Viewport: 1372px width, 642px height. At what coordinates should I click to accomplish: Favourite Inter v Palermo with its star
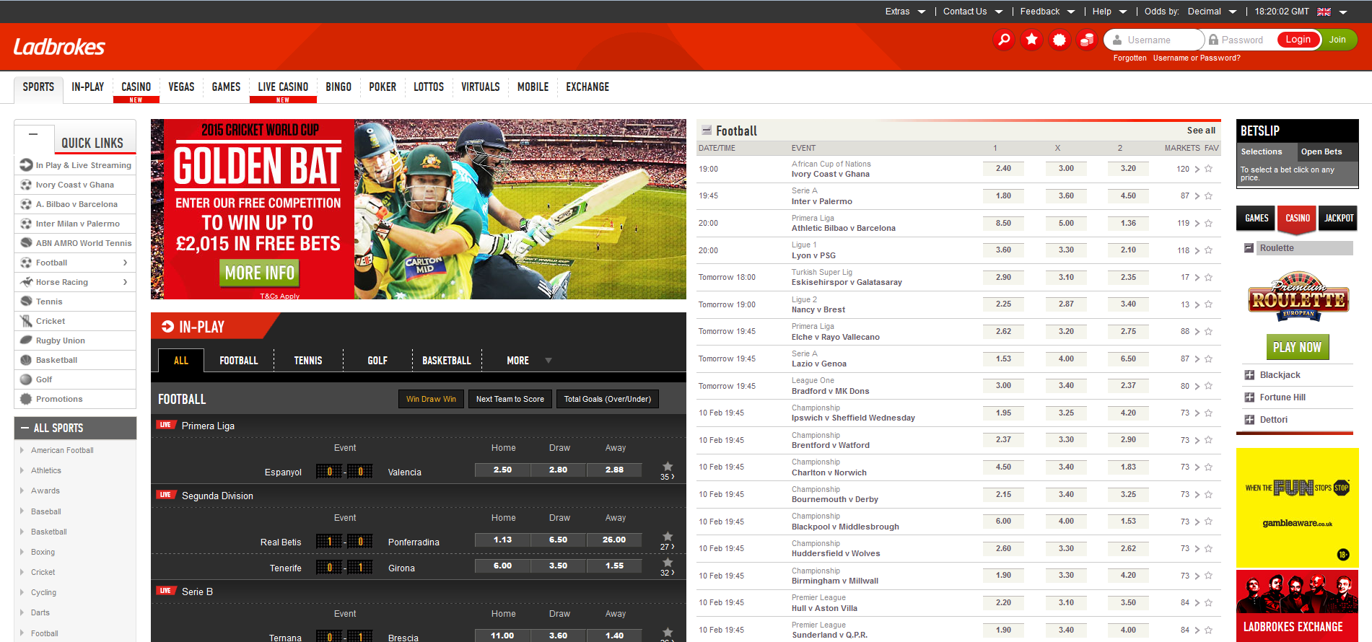click(x=1208, y=196)
